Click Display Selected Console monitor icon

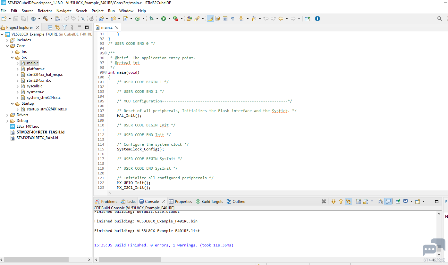(406, 201)
